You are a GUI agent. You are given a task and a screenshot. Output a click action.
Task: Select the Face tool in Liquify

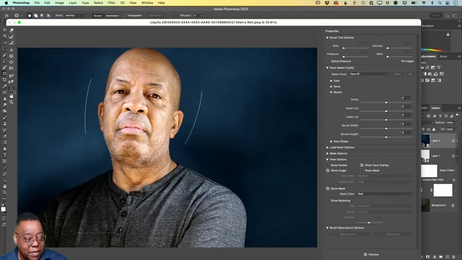coord(11,89)
